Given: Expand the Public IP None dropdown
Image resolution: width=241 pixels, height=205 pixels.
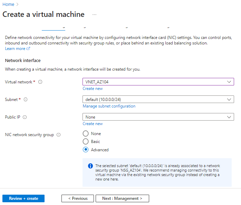Looking at the screenshot, I should [x=158, y=117].
